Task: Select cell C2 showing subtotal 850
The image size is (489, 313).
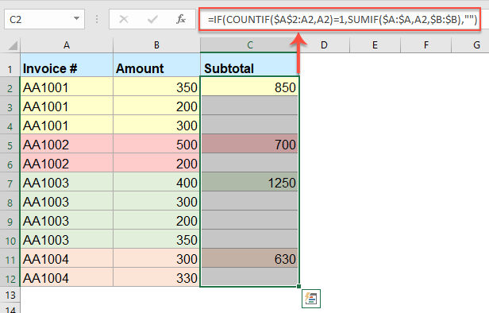Action: (249, 87)
